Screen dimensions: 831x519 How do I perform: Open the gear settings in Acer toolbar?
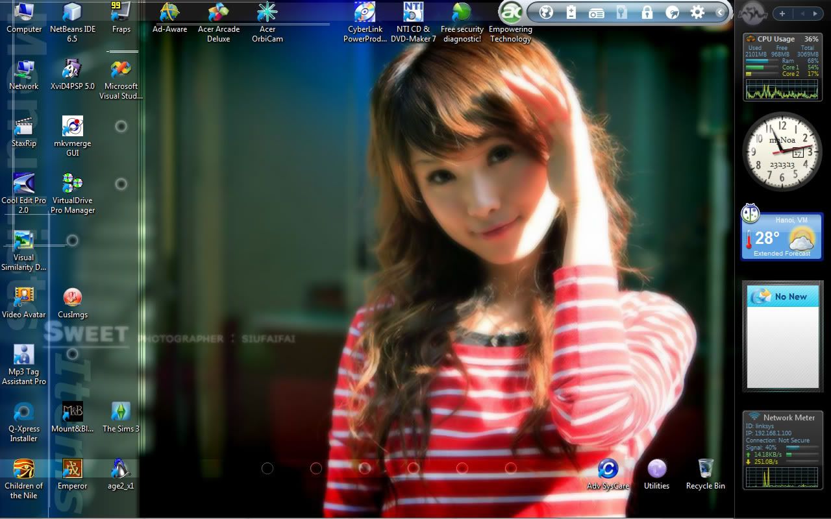tap(697, 12)
